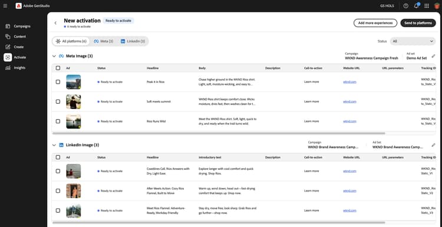Click Send to platforms button

[x=418, y=23]
